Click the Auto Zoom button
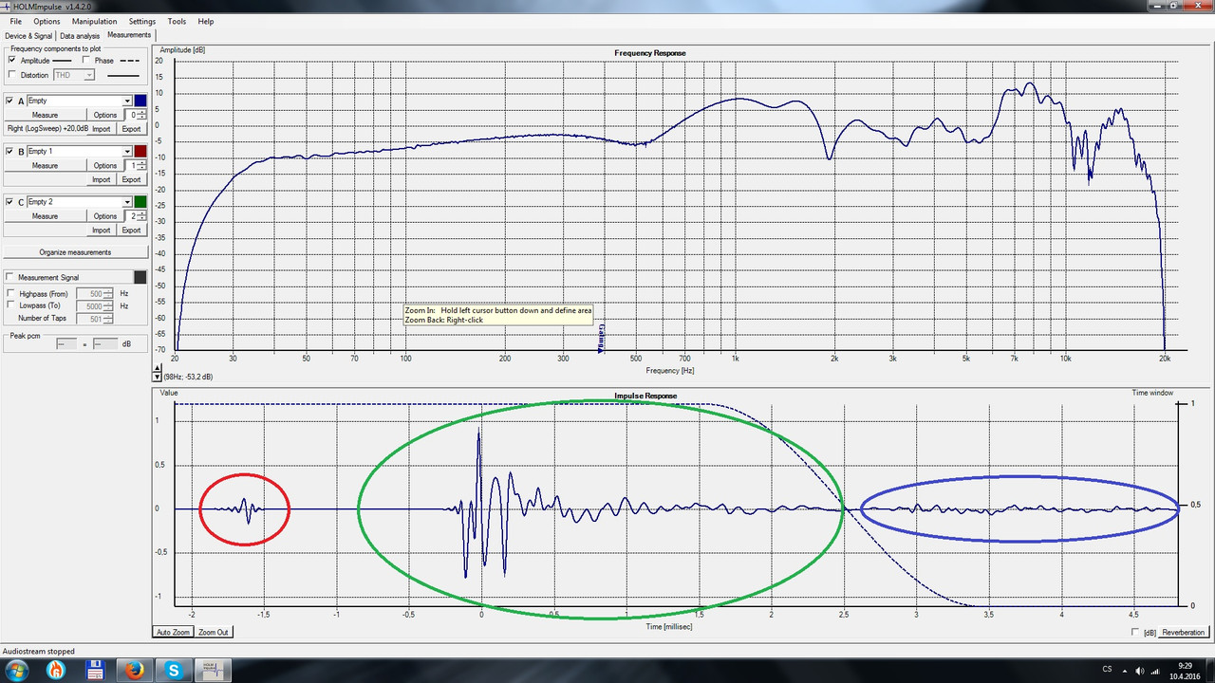The height and width of the screenshot is (683, 1215). pos(173,632)
